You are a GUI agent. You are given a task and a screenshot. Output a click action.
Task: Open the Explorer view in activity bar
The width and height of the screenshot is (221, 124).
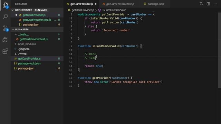pos(5,6)
